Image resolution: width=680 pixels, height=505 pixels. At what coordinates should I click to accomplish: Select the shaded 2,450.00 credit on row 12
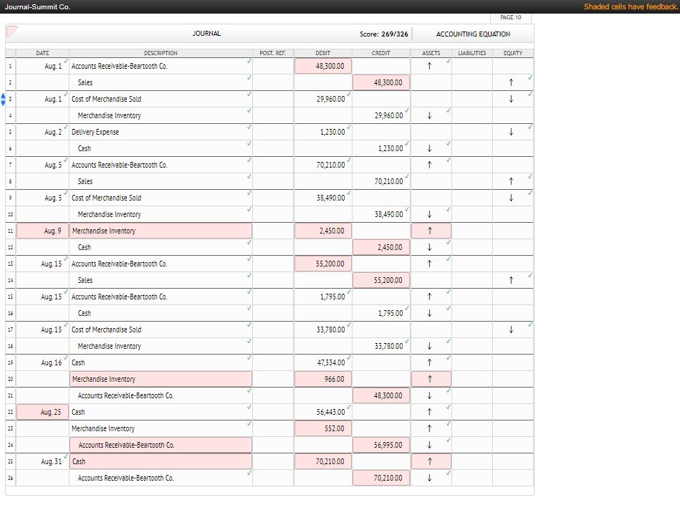click(381, 247)
